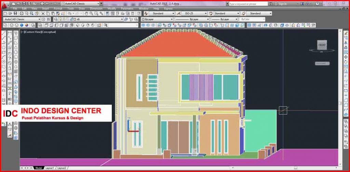Screen dimensions: 350x172
Task: Open the lineweight ByLayer dropdown
Action: click(x=224, y=19)
